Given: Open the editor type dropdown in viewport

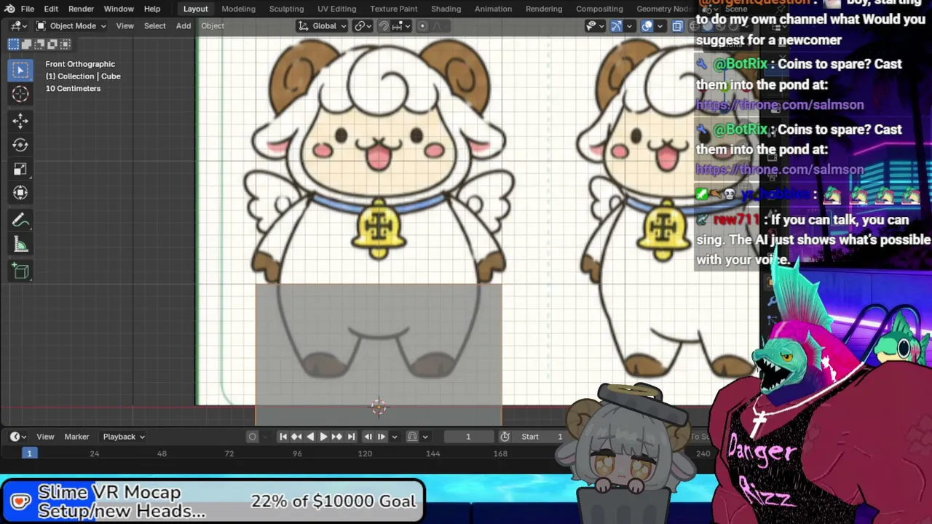Looking at the screenshot, I should (x=19, y=26).
